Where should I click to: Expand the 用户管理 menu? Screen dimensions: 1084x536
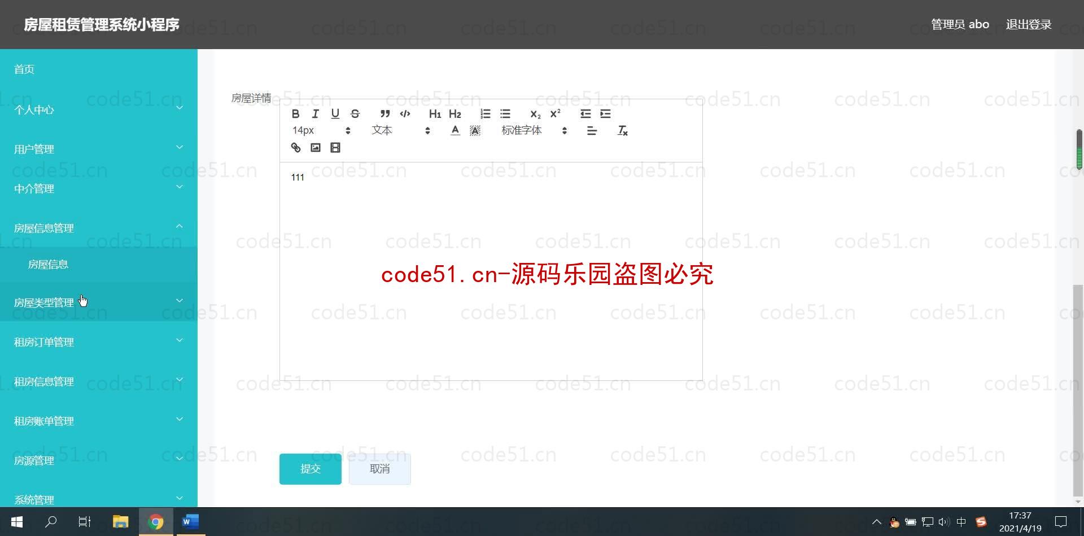coord(99,149)
